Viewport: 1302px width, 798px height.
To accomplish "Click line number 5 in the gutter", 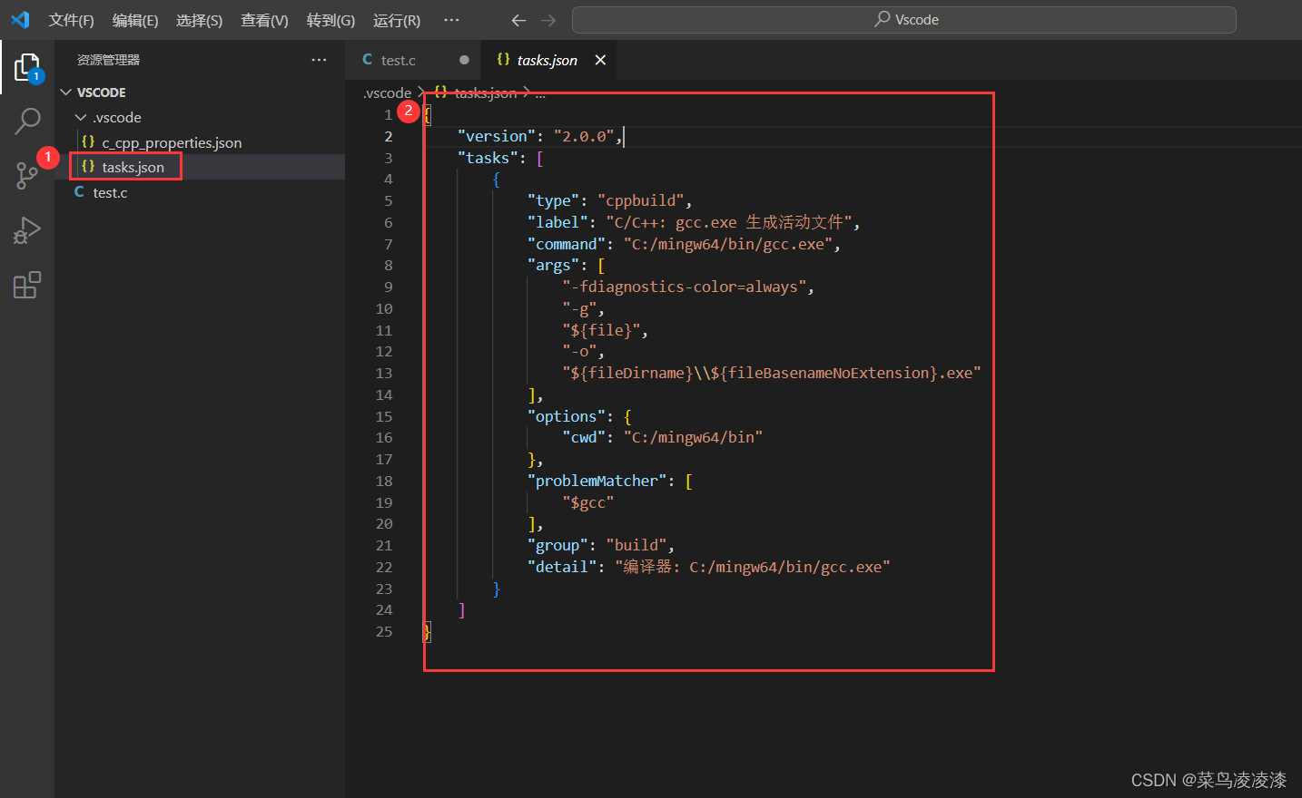I will pos(389,200).
